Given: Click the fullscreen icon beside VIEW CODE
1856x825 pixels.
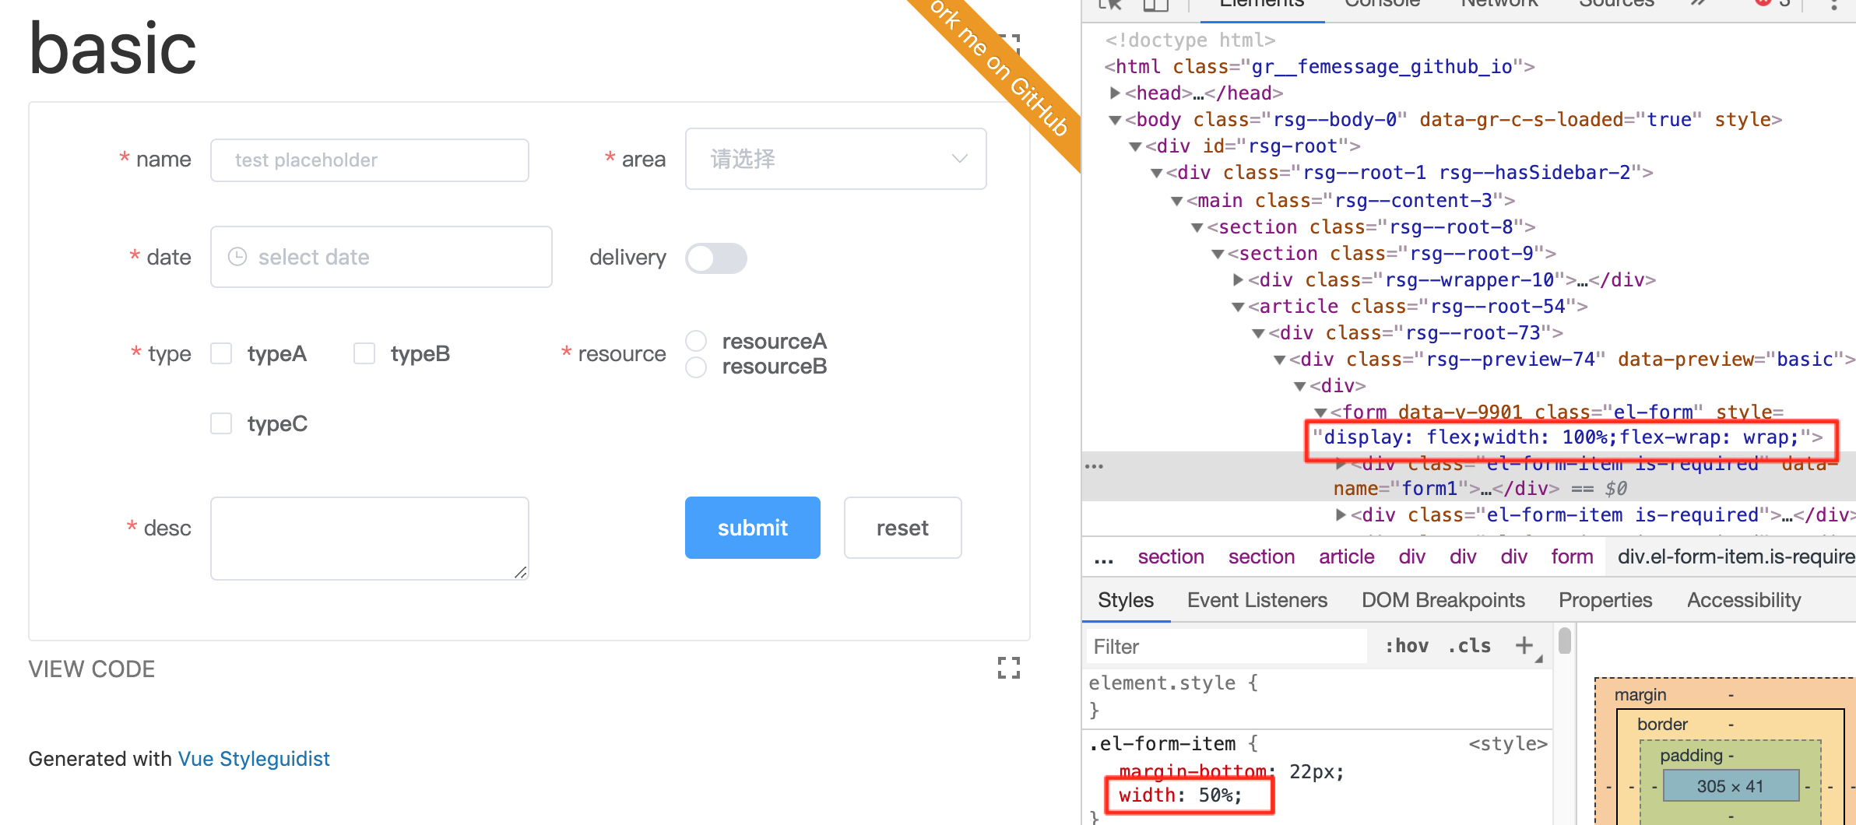Looking at the screenshot, I should [x=1007, y=668].
